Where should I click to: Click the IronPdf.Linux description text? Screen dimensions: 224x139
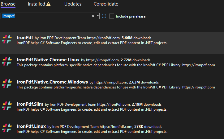point(92,132)
